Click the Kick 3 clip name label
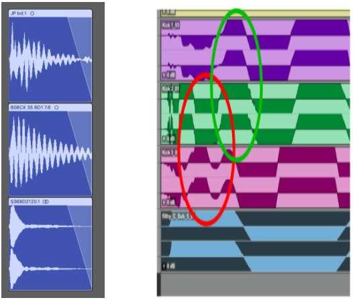This screenshot has width=353, height=300. point(170,152)
